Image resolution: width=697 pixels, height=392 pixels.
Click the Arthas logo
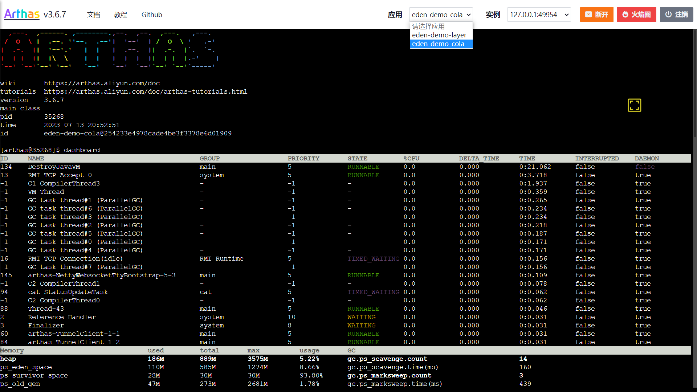(22, 14)
